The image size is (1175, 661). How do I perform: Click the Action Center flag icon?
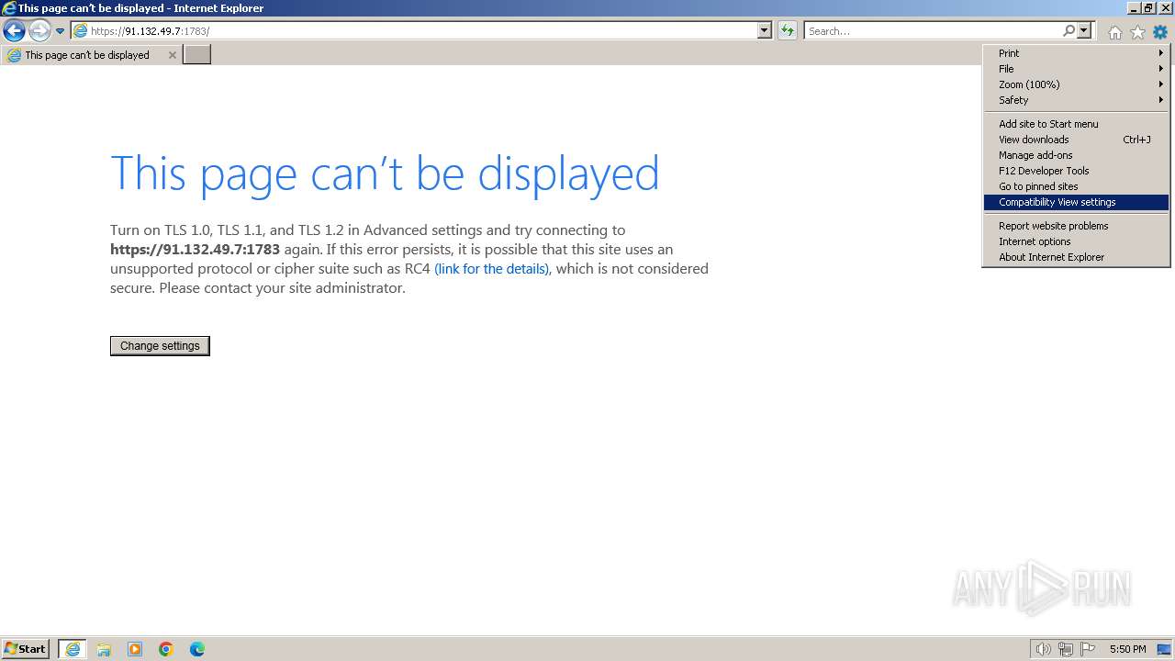pyautogui.click(x=1088, y=649)
